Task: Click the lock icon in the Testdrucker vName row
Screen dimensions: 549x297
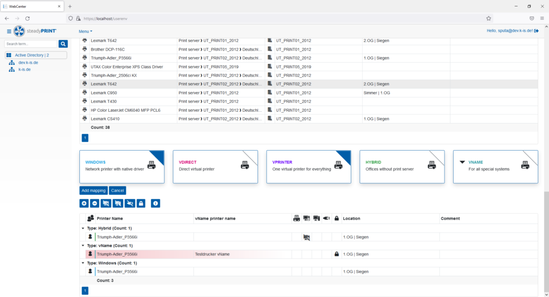Action: point(336,254)
